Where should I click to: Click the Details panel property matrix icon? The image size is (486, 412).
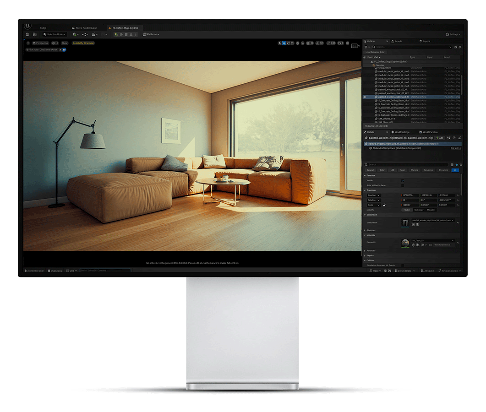pyautogui.click(x=452, y=165)
